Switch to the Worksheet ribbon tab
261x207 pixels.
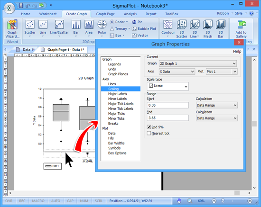coord(48,14)
